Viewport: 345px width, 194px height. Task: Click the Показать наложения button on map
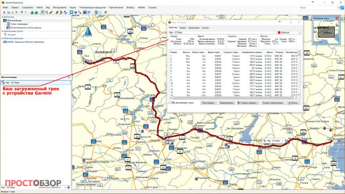pos(88,184)
